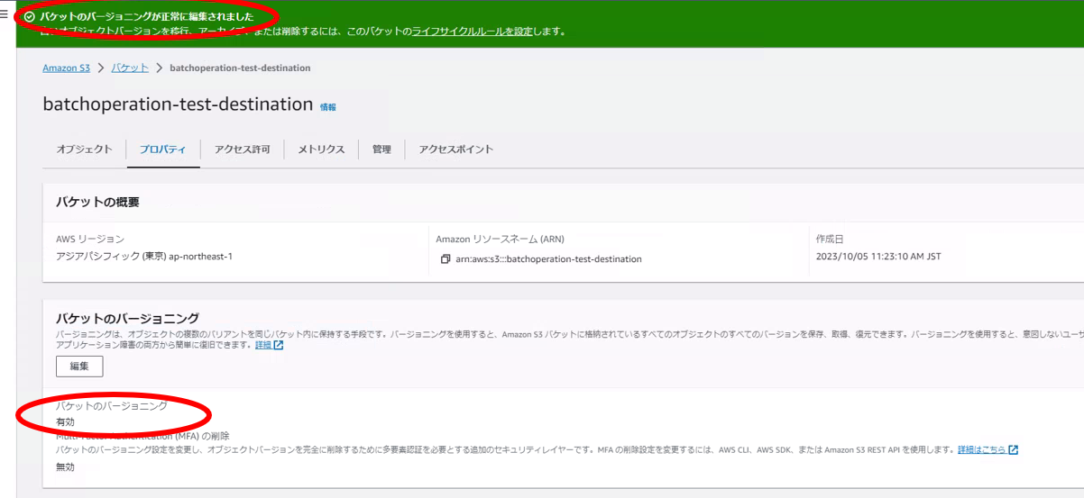Copy the bucket ARN with copy icon
1084x498 pixels.
445,259
